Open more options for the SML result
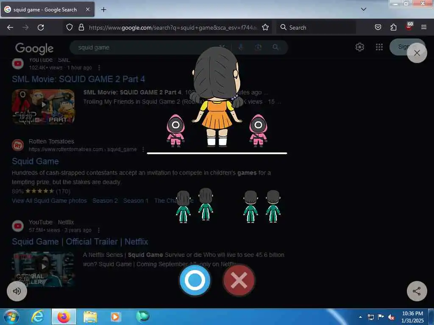The image size is (434, 325). coord(99,68)
